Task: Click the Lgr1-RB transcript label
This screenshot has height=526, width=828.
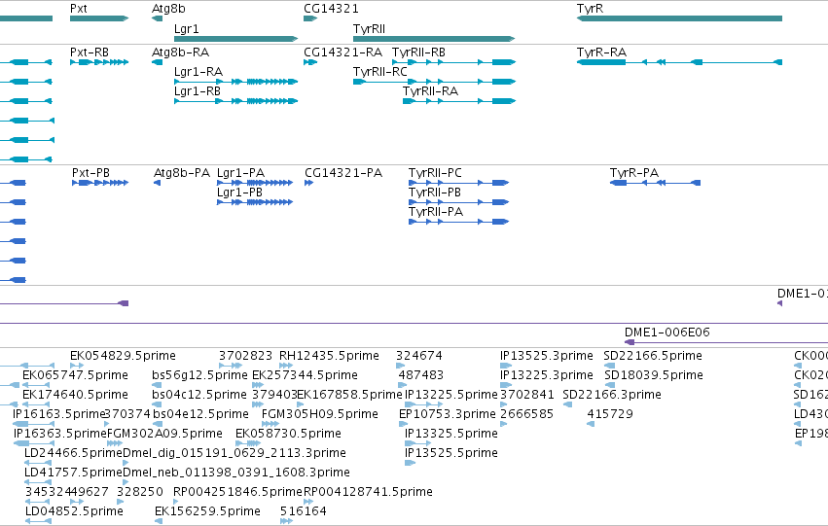Action: click(198, 90)
